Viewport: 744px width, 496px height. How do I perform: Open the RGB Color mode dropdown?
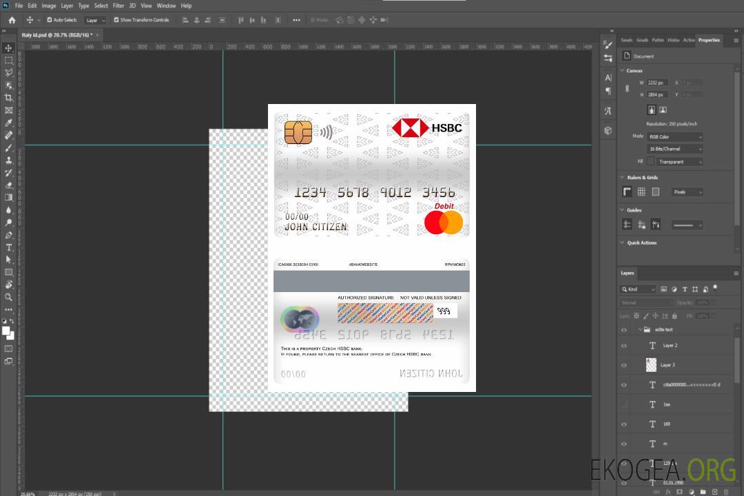(674, 137)
